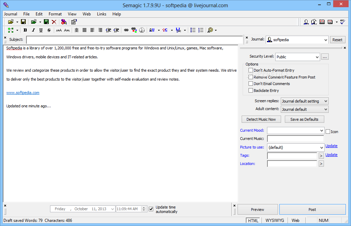The image size is (351, 226).
Task: Expand the Adult content dropdown
Action: [x=305, y=109]
